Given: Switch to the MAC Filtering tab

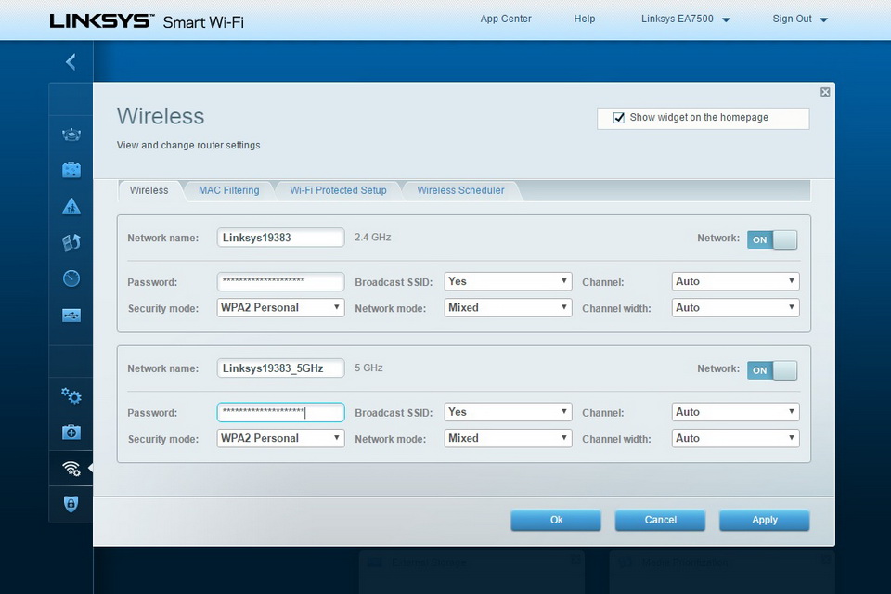Looking at the screenshot, I should coord(228,190).
